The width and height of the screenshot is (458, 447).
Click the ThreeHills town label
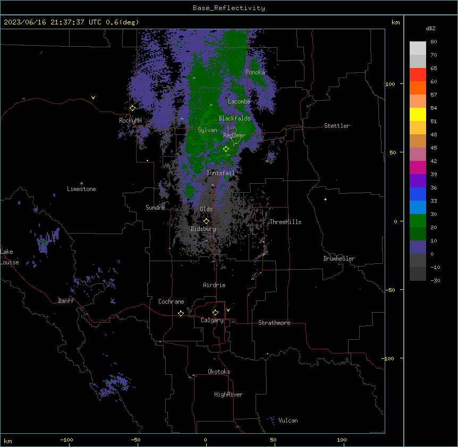pos(285,222)
